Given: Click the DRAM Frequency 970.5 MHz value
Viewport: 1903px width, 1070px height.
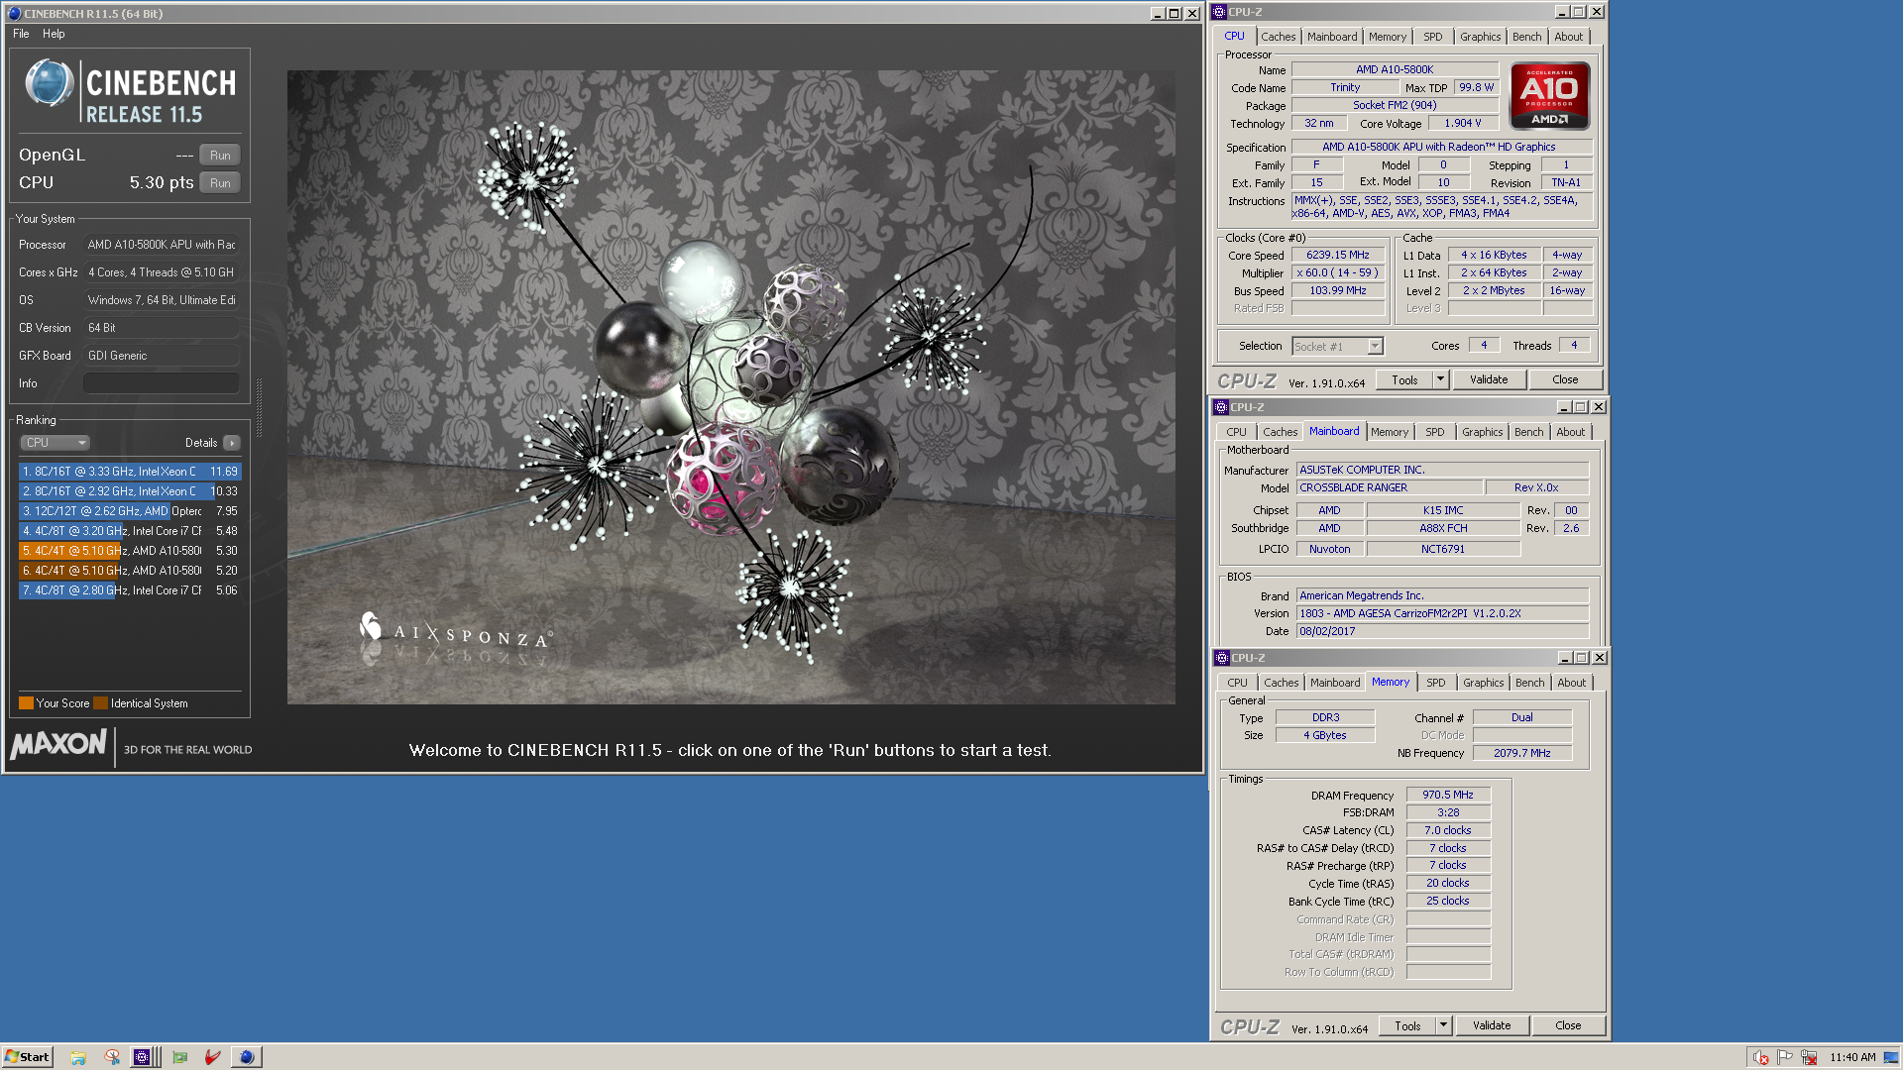Looking at the screenshot, I should (x=1447, y=795).
